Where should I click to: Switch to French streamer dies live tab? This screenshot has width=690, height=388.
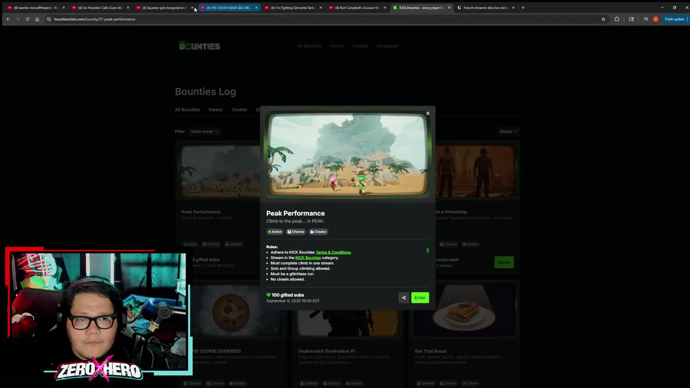(485, 8)
